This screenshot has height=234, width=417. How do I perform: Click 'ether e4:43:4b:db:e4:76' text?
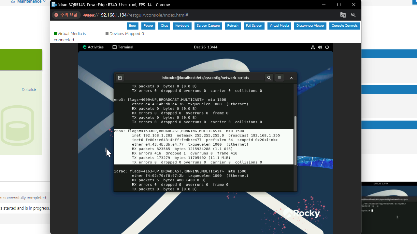pyautogui.click(x=158, y=104)
